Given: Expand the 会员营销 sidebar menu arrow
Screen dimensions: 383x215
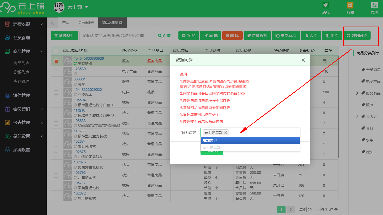Looking at the screenshot, I should tap(42, 109).
